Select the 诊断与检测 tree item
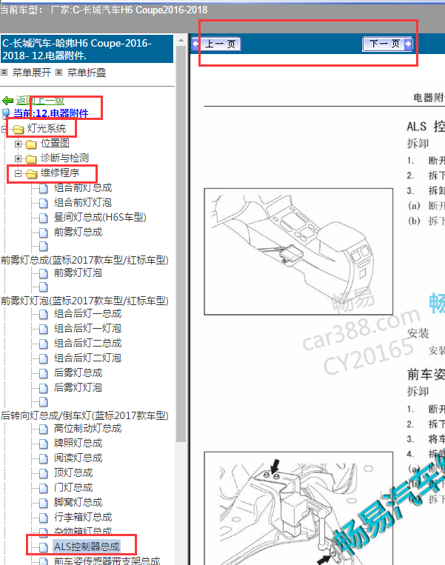Viewport: 445px width, 565px height. (64, 158)
